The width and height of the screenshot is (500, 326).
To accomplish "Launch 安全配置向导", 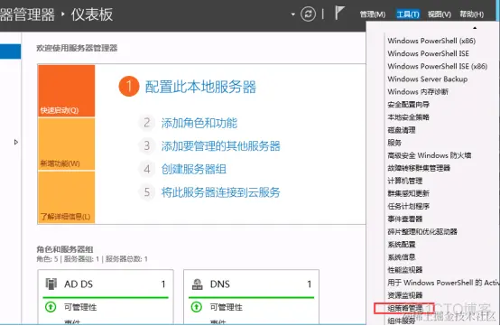I will click(x=409, y=105).
